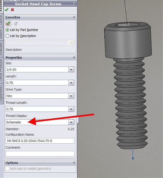163x178 pixels.
Task: Confirm with the green checkmark OK icon
Action: 7,10
